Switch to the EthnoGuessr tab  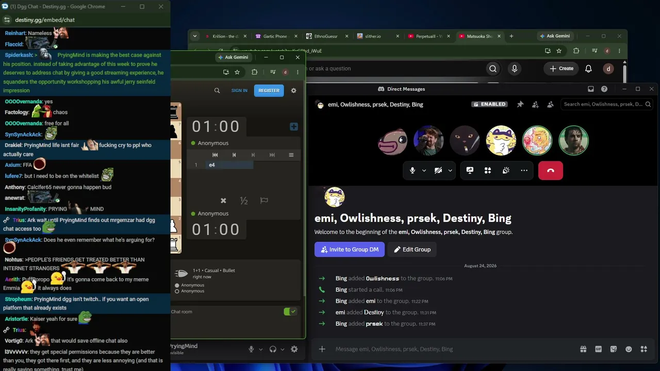pyautogui.click(x=326, y=36)
